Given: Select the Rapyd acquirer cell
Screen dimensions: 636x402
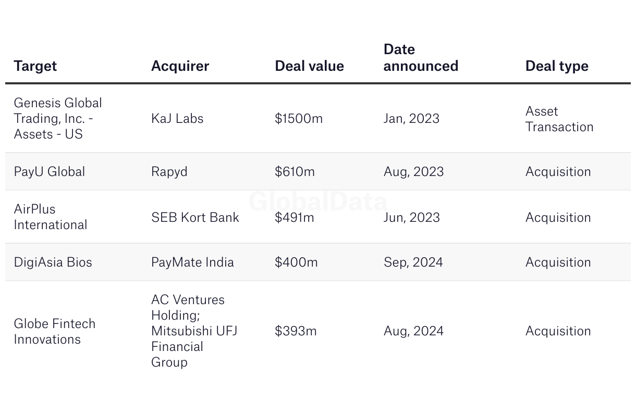Looking at the screenshot, I should [169, 172].
